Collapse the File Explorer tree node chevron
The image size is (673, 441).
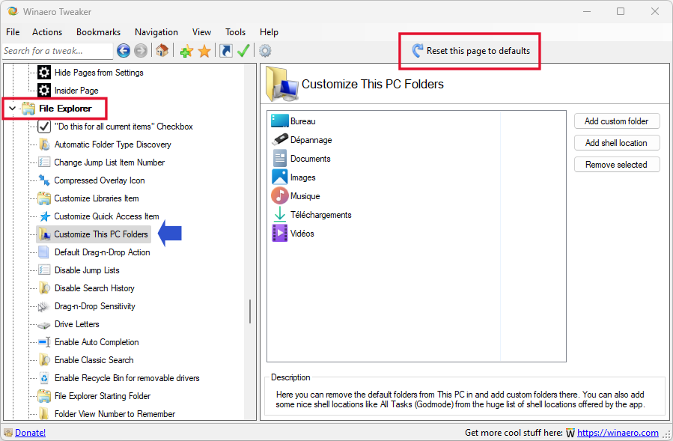[13, 109]
